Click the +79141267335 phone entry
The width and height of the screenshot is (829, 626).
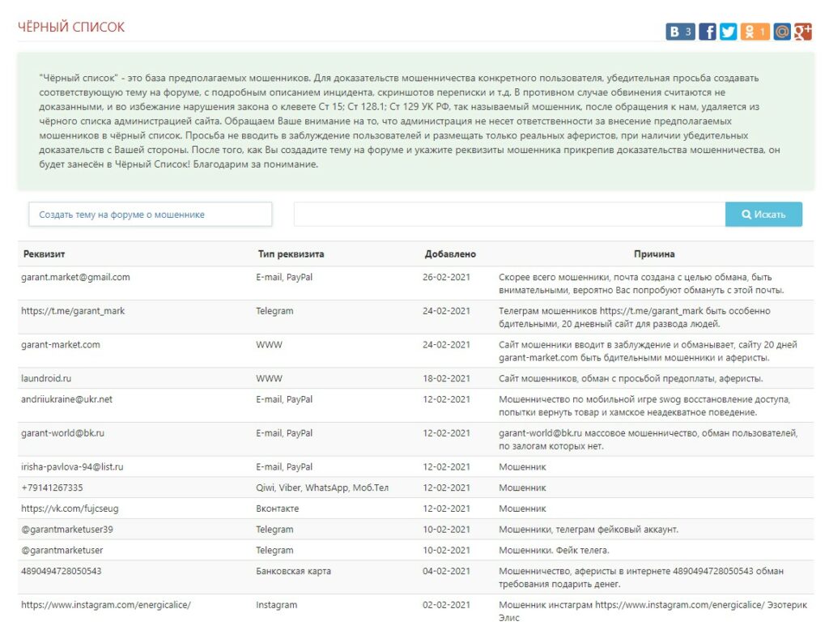click(52, 488)
